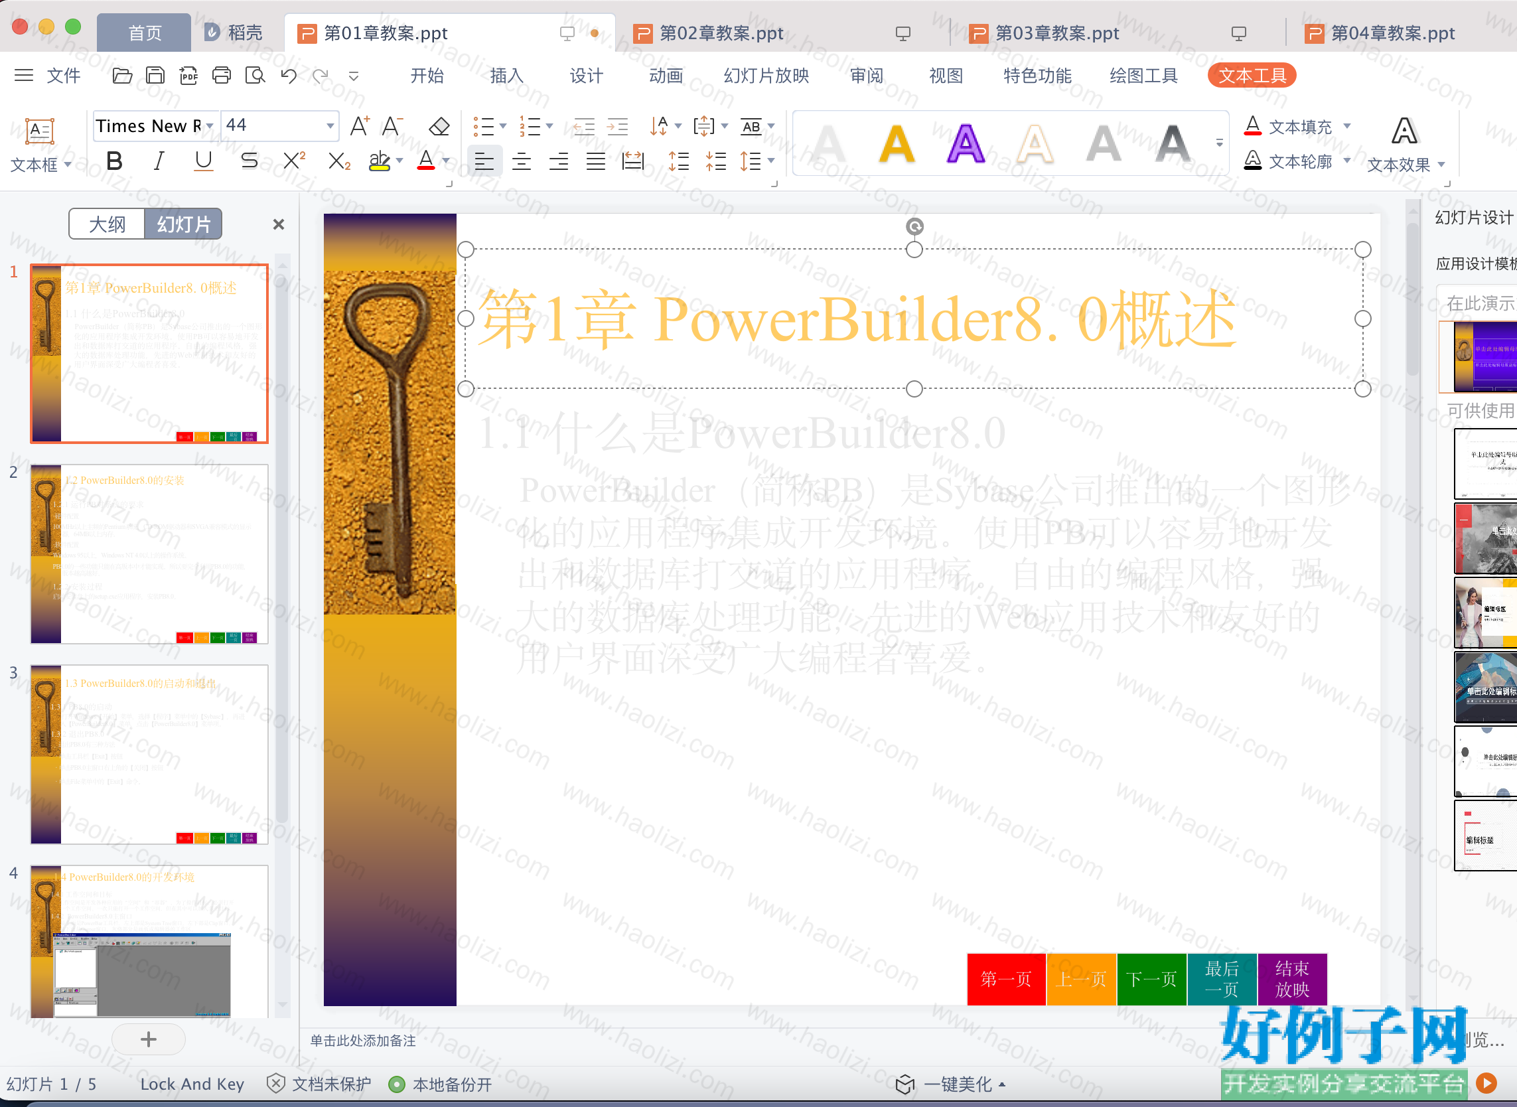Toggle underline formatting
1517x1107 pixels.
tap(203, 161)
